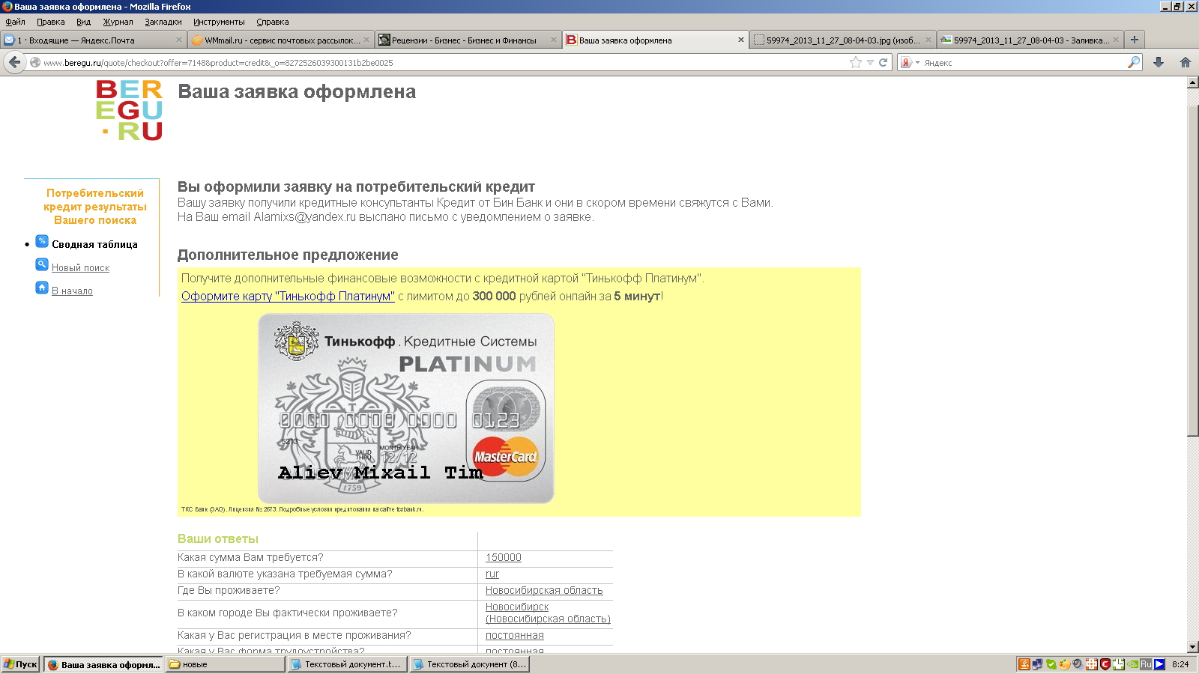The height and width of the screenshot is (674, 1199).
Task: Close the WMmail.ru tab
Action: (x=366, y=40)
